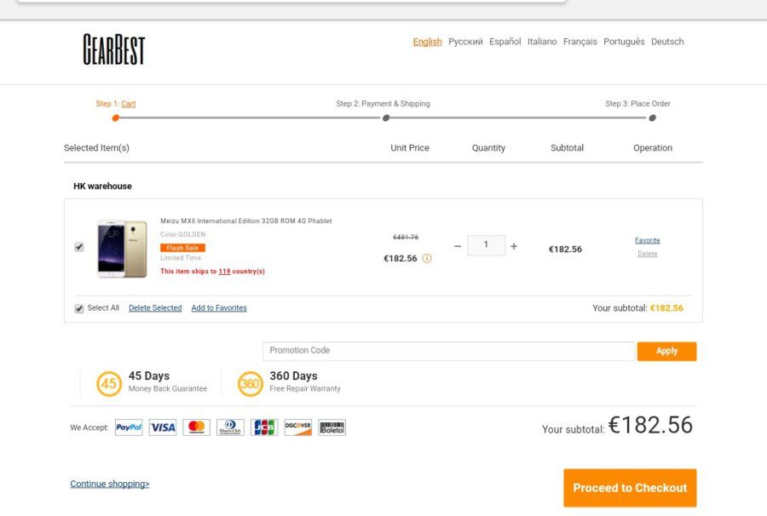
Task: Open the Meizu MX6 product thumbnail
Action: (x=122, y=249)
